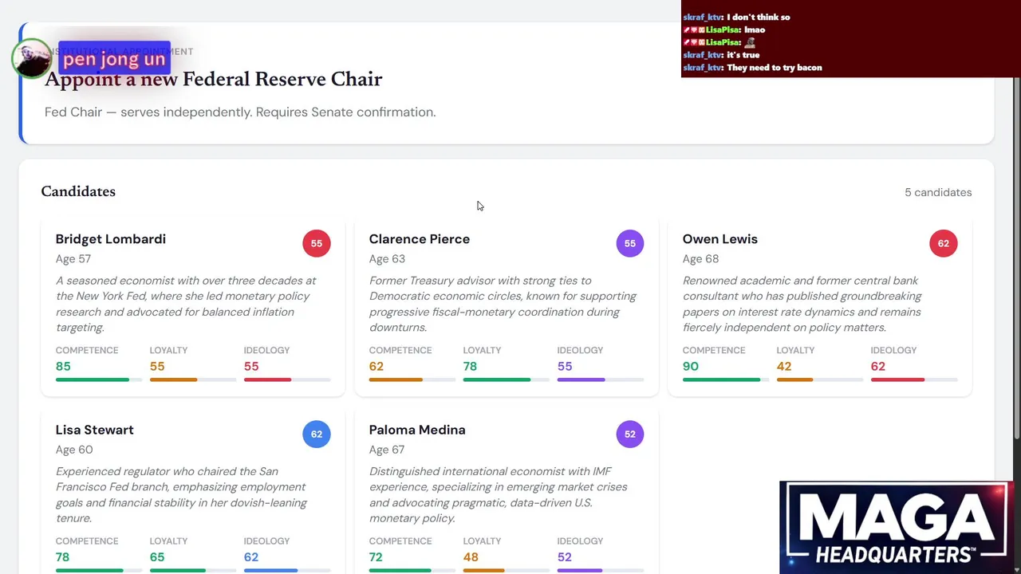
Task: Click Paloma Medina's purple 52 score badge
Action: point(630,434)
